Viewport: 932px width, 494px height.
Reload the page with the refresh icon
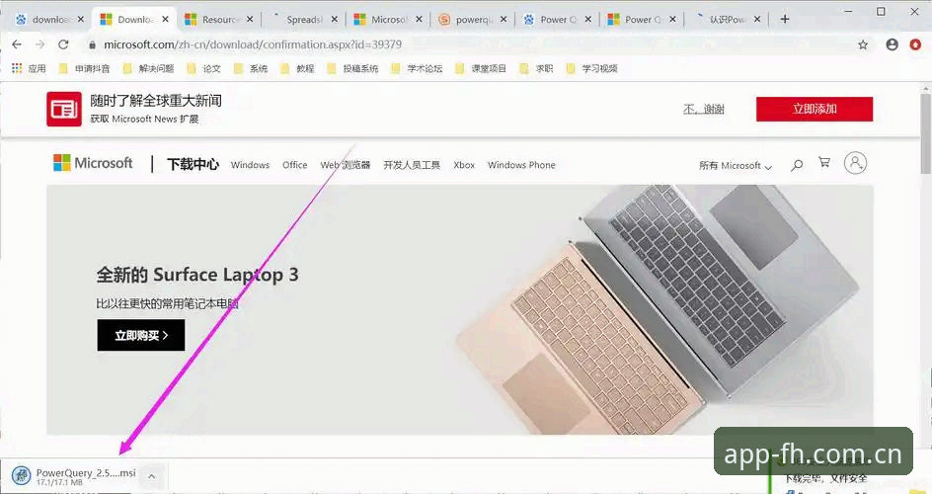(63, 44)
